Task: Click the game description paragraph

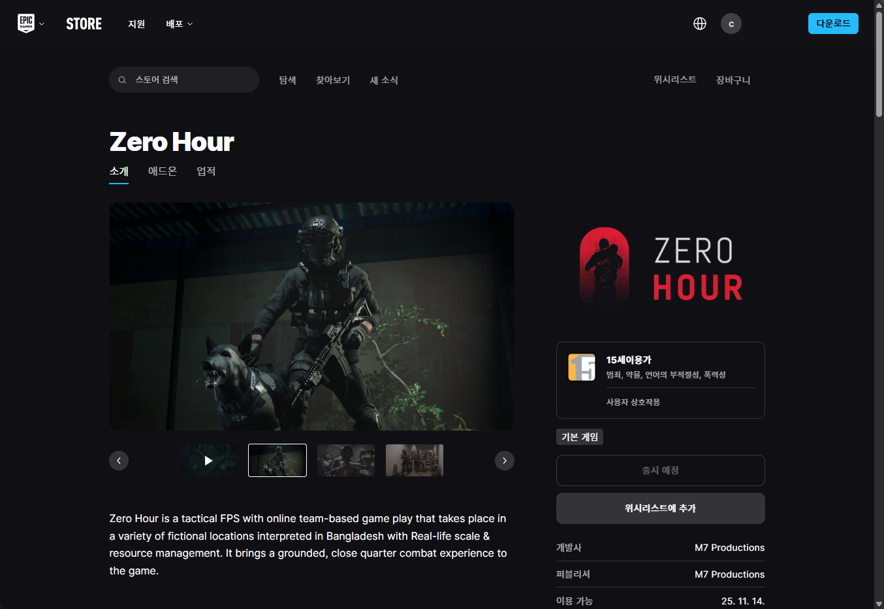Action: tap(308, 544)
